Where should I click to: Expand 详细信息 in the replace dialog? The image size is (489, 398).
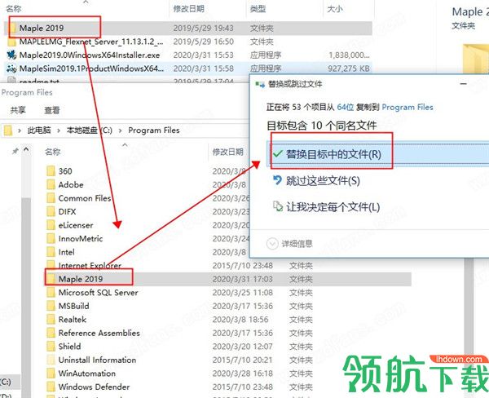pos(289,244)
